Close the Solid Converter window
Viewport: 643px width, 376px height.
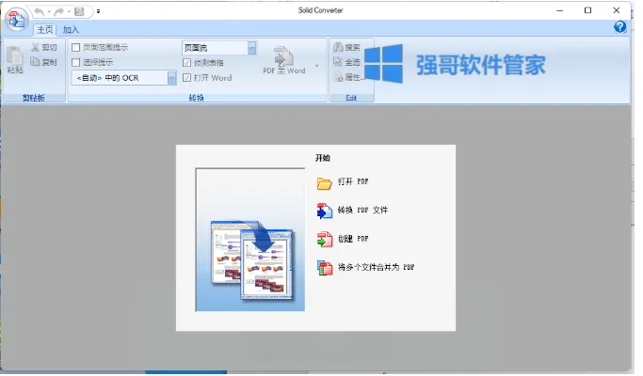[616, 10]
